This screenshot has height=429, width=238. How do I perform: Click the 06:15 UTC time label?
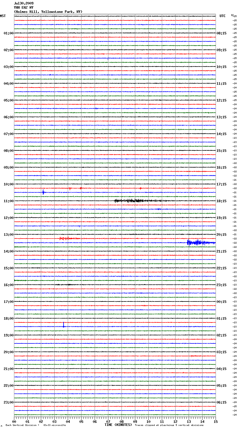pyautogui.click(x=221, y=402)
